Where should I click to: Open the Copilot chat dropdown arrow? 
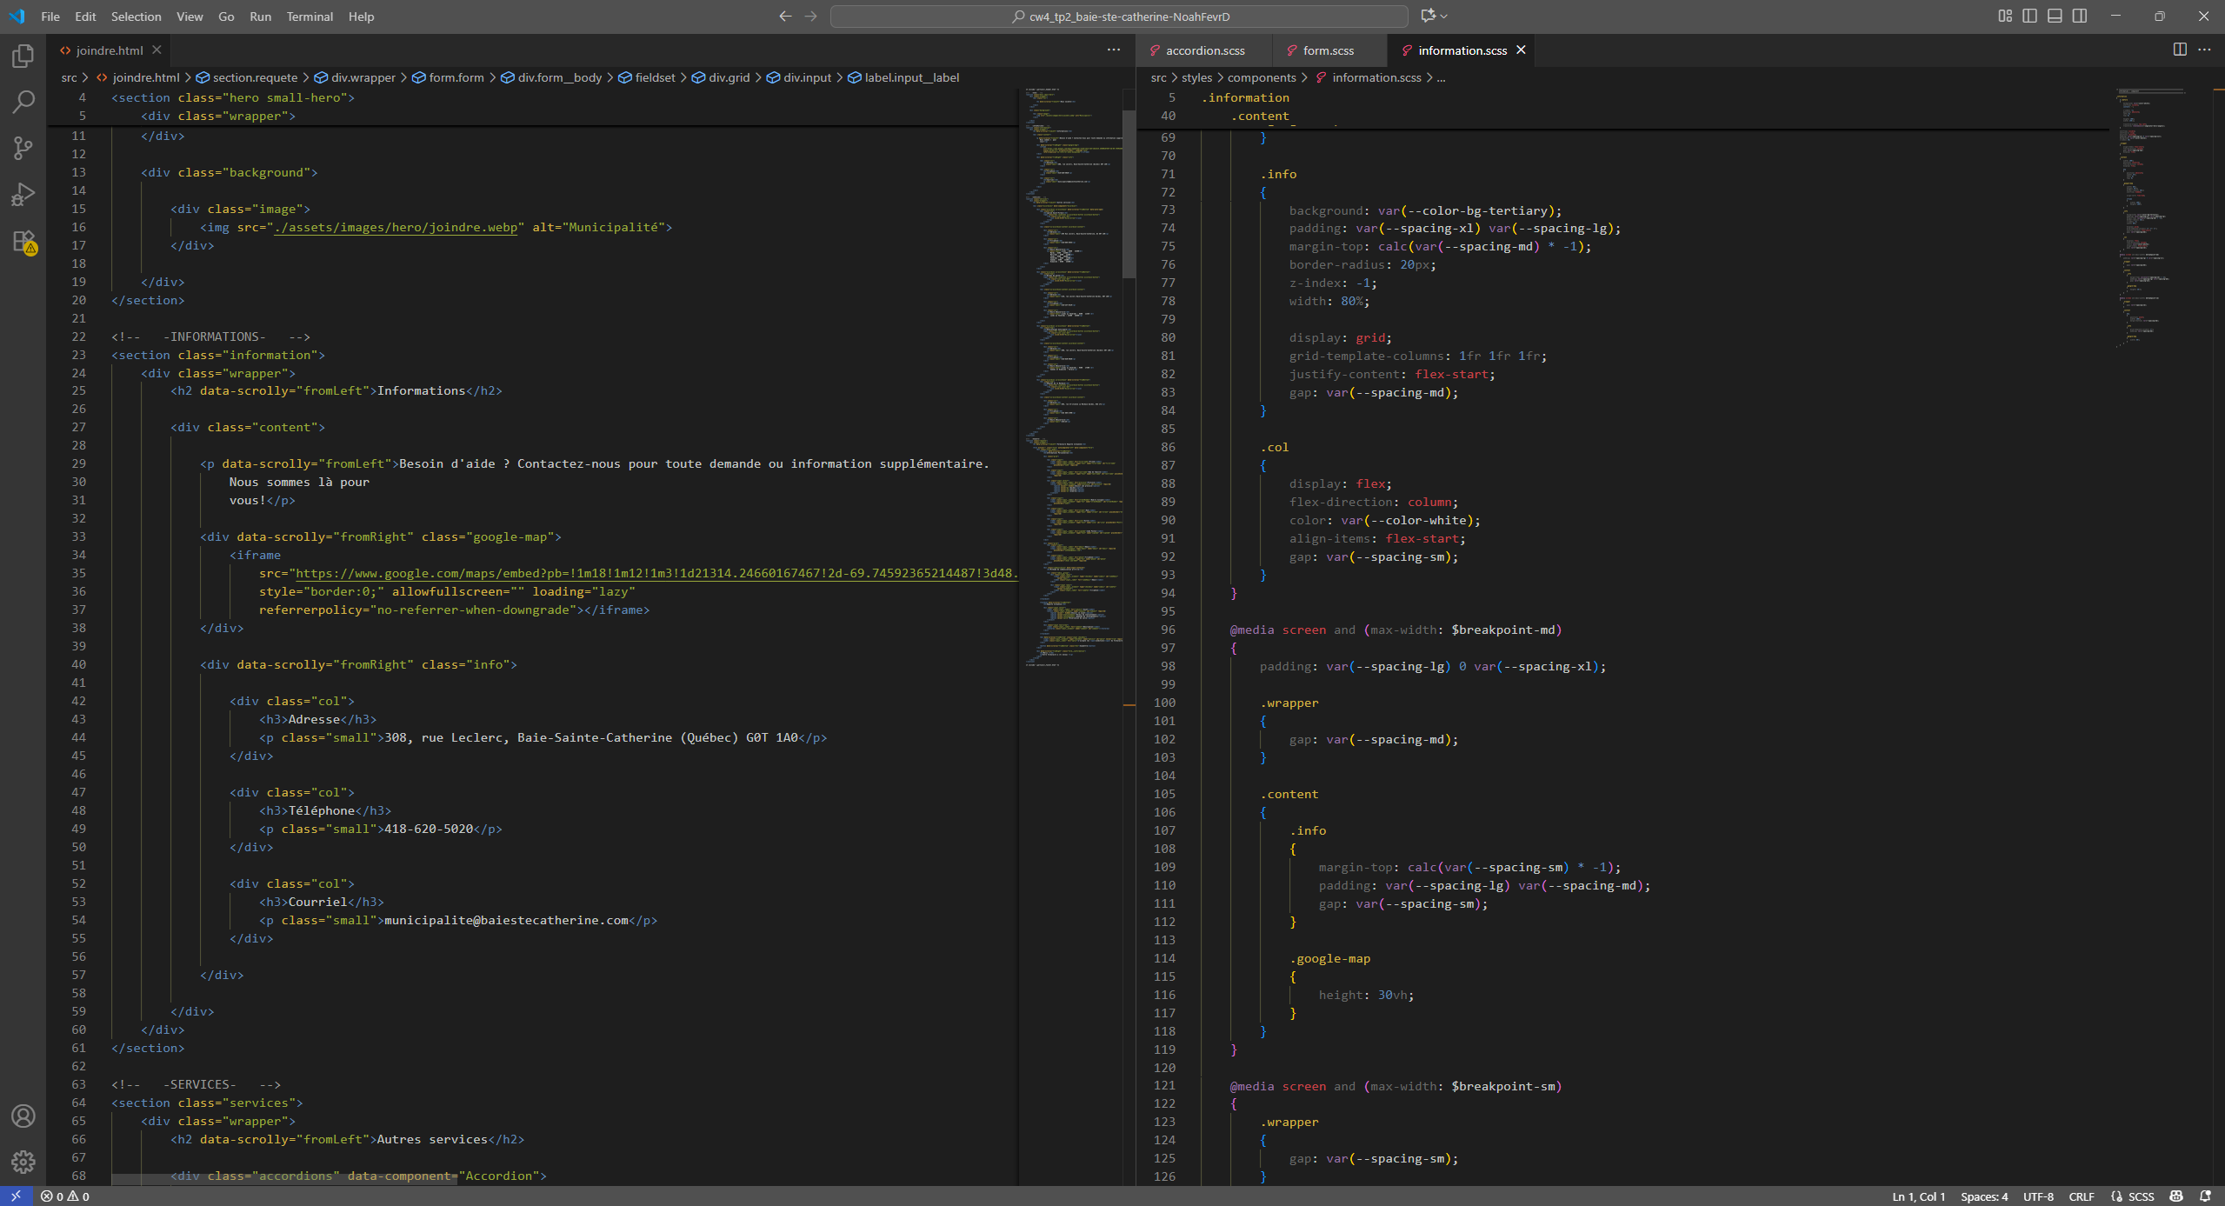pyautogui.click(x=1444, y=16)
